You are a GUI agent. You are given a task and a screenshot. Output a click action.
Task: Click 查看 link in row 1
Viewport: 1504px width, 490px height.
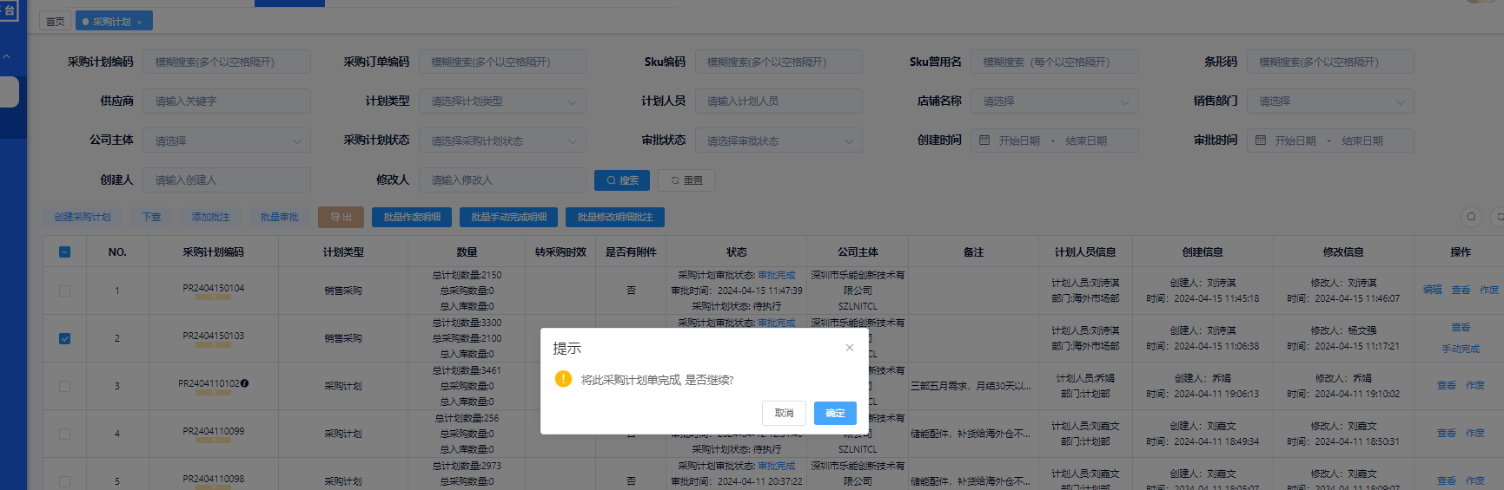pos(1461,290)
